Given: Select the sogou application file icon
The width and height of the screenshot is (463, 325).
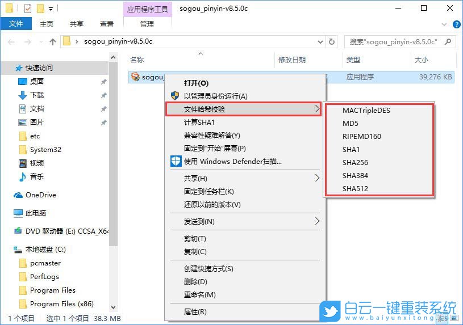Looking at the screenshot, I should point(135,77).
